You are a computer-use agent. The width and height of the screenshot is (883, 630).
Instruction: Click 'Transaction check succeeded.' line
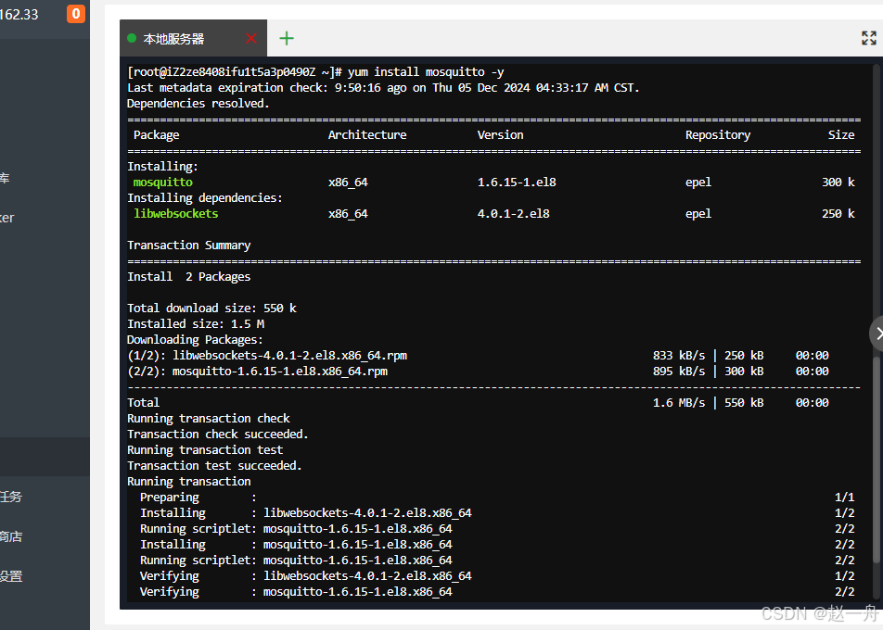tap(218, 435)
